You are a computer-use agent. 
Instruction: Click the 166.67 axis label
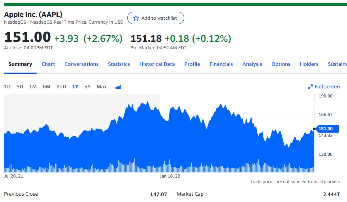pyautogui.click(x=325, y=114)
